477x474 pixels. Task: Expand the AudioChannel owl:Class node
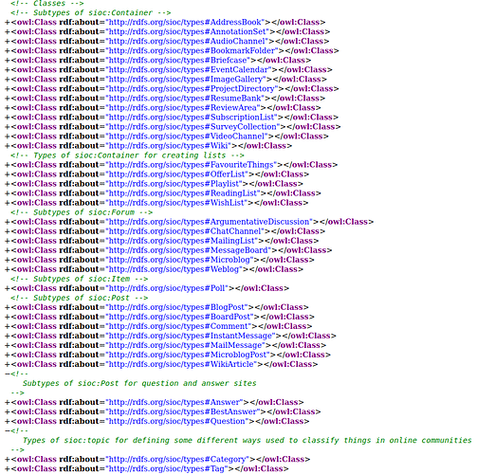coord(8,42)
